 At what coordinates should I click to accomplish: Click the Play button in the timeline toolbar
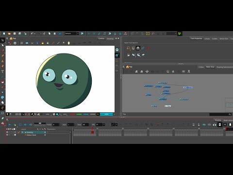click(10, 124)
